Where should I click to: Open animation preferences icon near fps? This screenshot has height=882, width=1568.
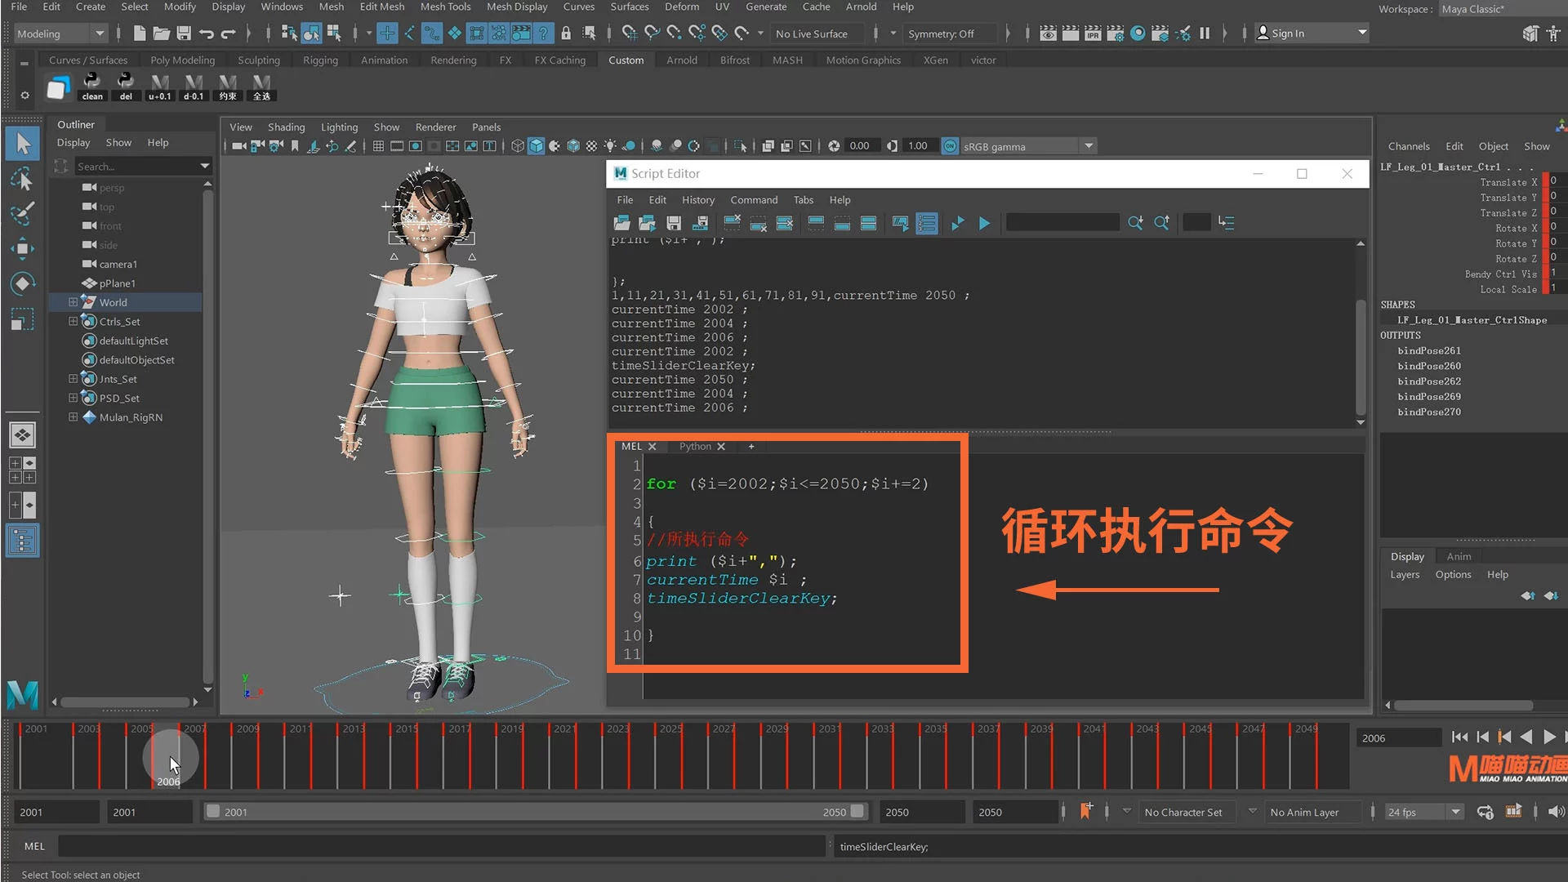(1513, 811)
